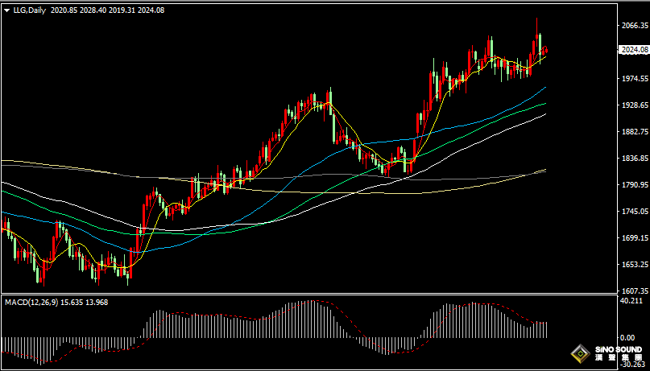The height and width of the screenshot is (371, 650).
Task: Click the 1836.85 price axis label
Action: pyautogui.click(x=635, y=159)
